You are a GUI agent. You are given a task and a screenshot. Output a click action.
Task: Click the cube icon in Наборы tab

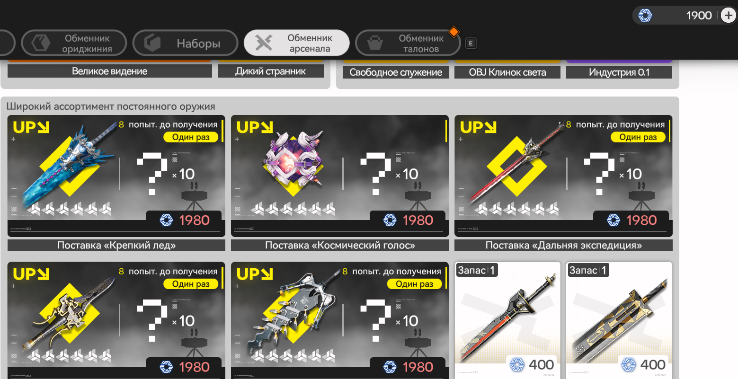153,43
